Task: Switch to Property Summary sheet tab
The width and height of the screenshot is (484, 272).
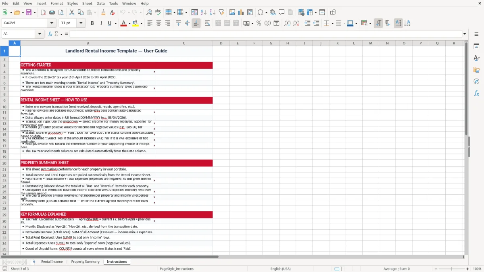Action: (86, 262)
